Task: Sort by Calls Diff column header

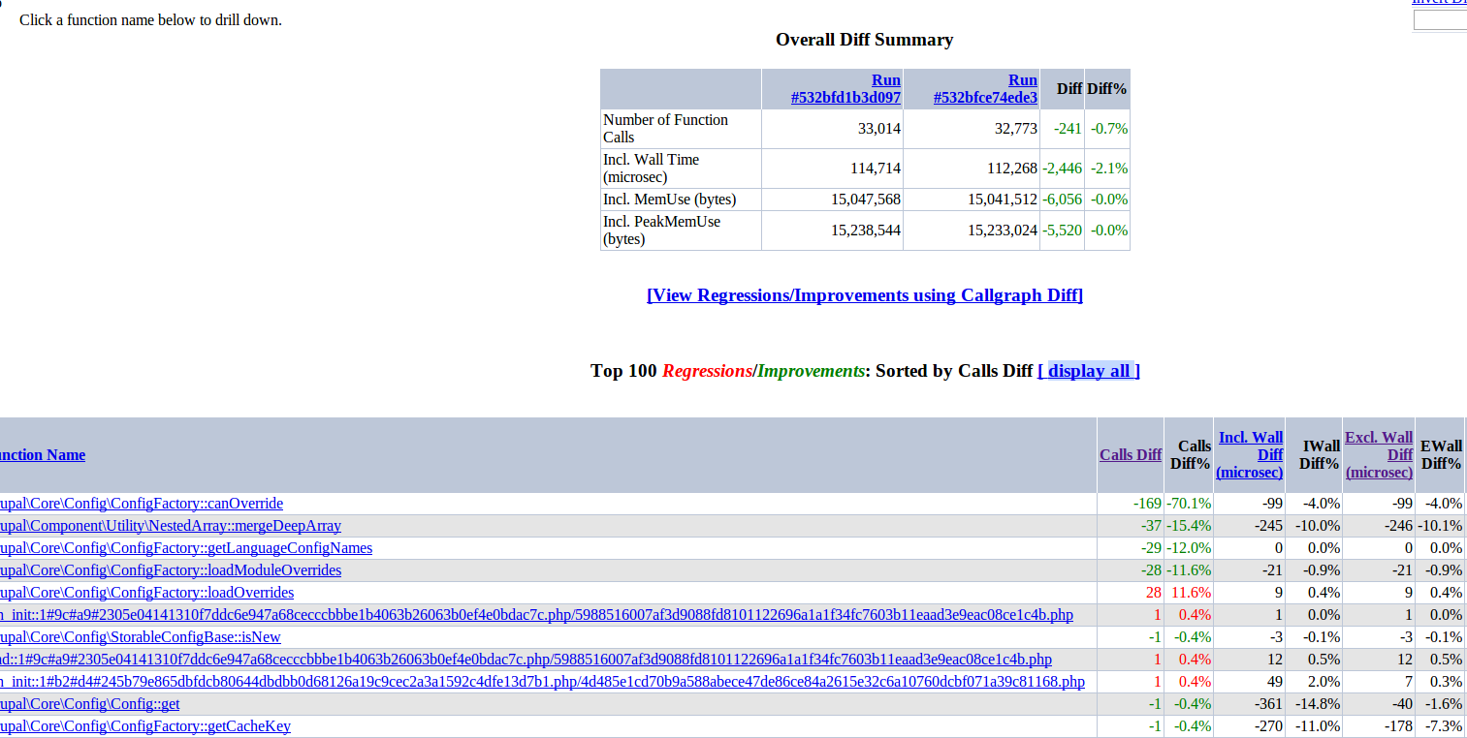Action: click(x=1131, y=455)
